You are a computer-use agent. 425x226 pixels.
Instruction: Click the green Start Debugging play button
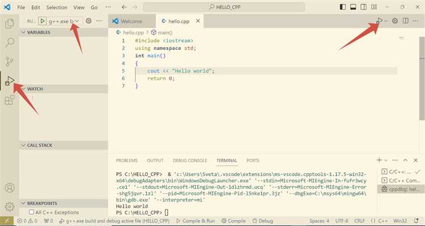click(42, 21)
